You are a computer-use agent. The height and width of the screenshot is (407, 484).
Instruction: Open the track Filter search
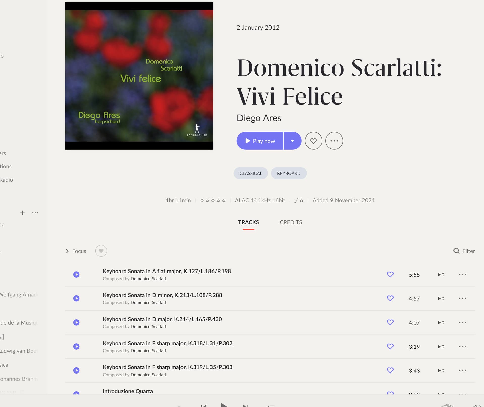click(464, 251)
